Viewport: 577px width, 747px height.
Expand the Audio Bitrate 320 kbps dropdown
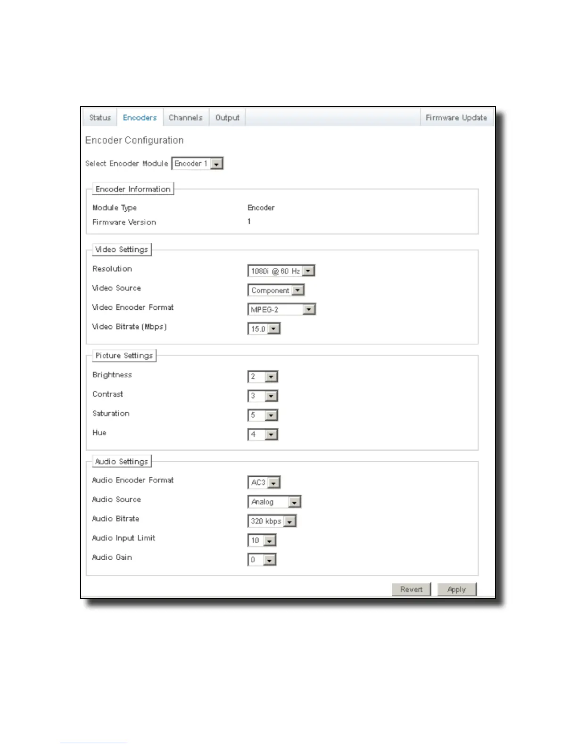tap(272, 521)
